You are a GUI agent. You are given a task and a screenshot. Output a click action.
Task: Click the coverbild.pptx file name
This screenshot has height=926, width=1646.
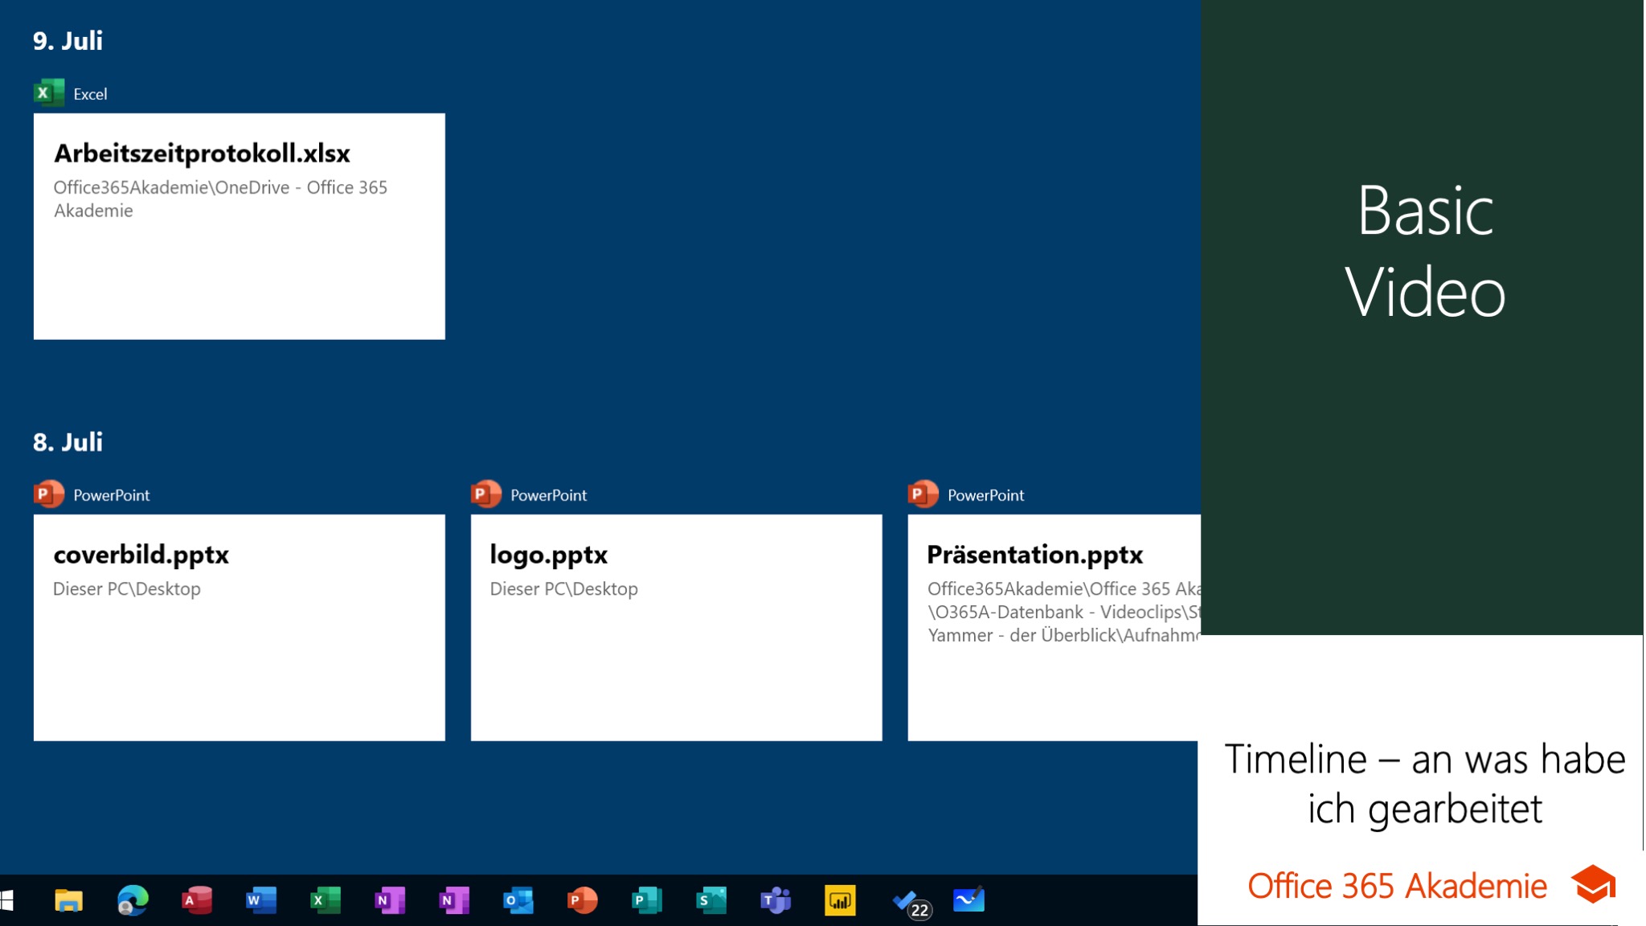[141, 555]
